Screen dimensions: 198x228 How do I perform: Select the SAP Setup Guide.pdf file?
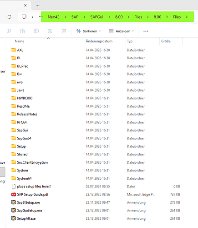[33, 194]
